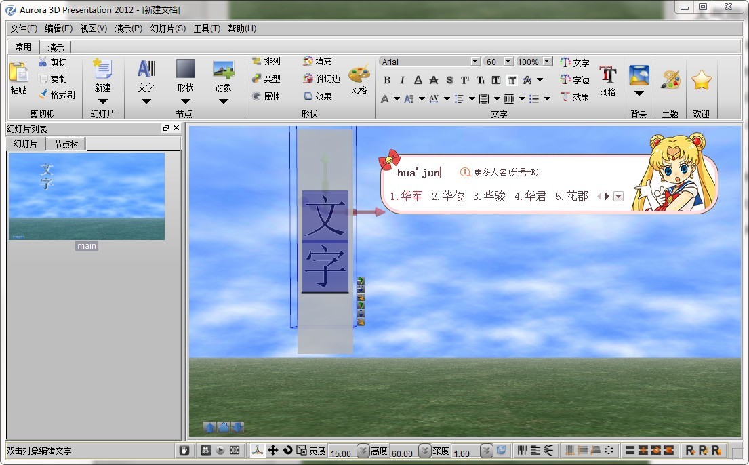Image resolution: width=749 pixels, height=465 pixels.
Task: Open the 文字 text insertion tool
Action: [146, 75]
